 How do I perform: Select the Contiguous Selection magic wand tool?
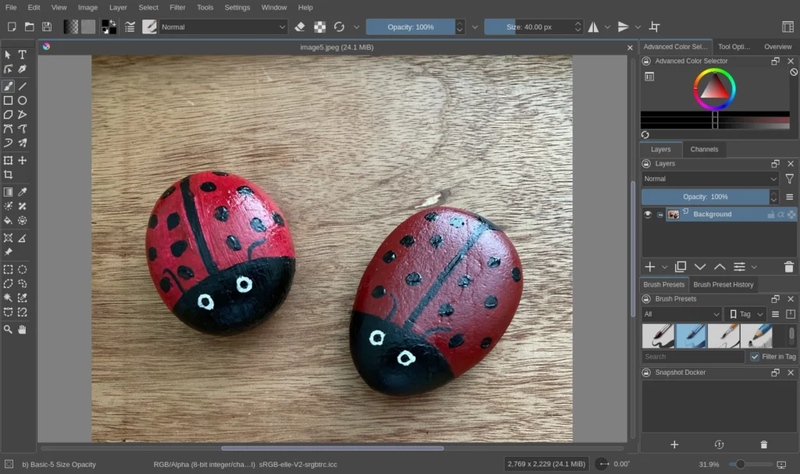coord(8,298)
